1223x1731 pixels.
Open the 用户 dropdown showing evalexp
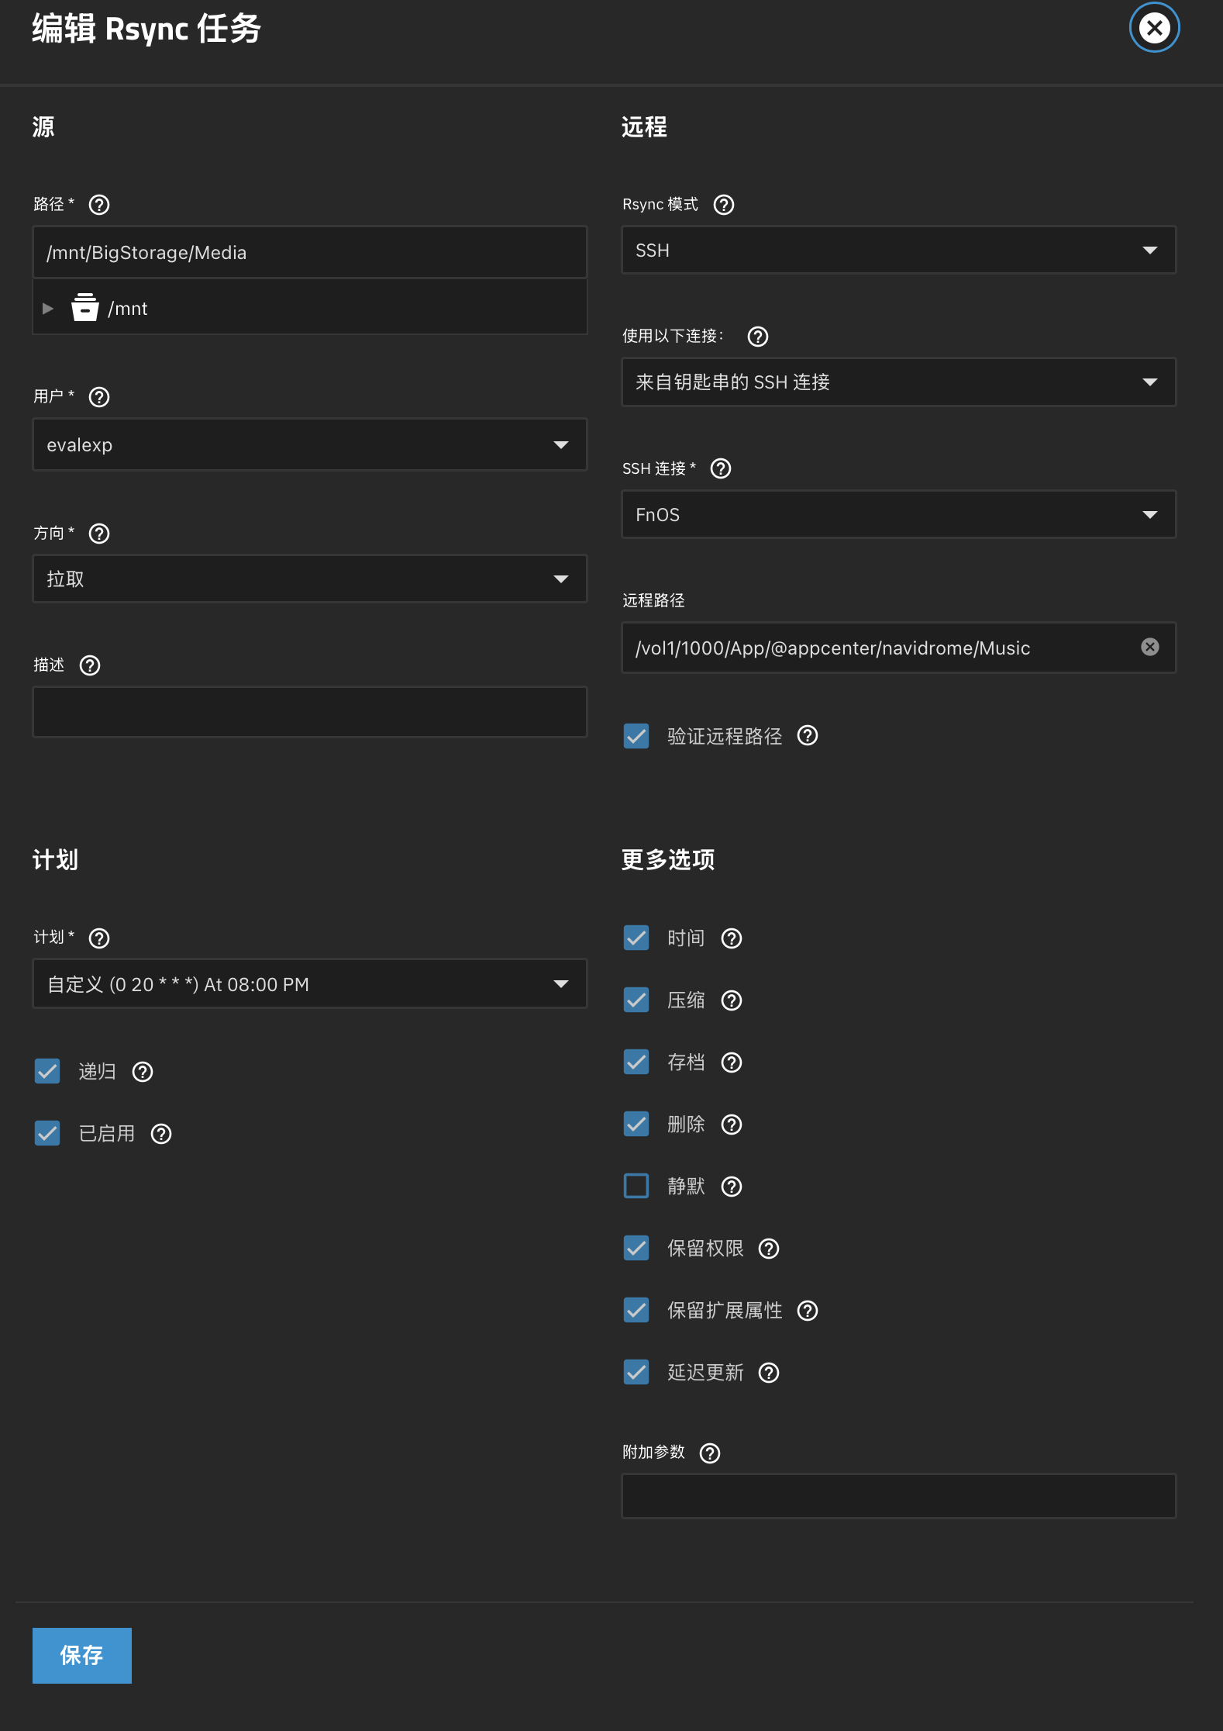pos(309,444)
